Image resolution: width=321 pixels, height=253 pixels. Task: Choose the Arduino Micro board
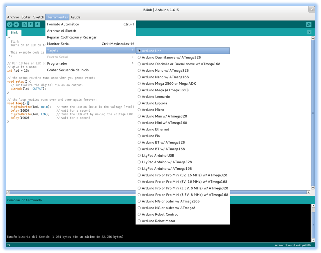(183, 110)
